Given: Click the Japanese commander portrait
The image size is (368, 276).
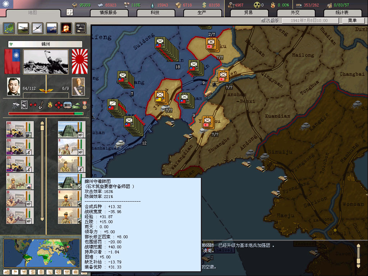Looking at the screenshot, I should (x=78, y=87).
